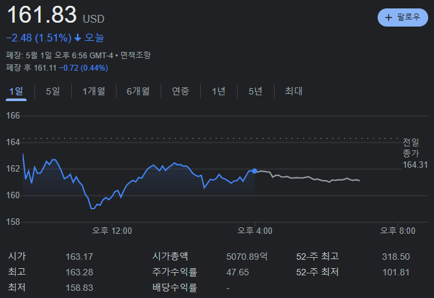
Task: Open the 6개월 chart range tab
Action: pyautogui.click(x=138, y=91)
